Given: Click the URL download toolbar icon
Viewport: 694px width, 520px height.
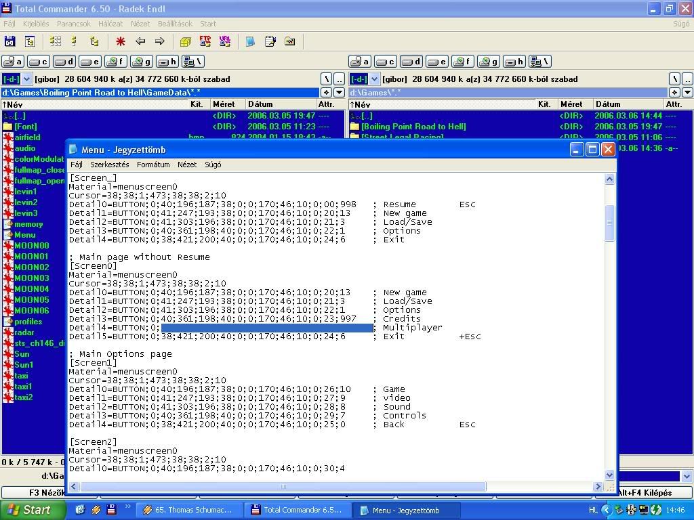Looking at the screenshot, I should (x=225, y=41).
